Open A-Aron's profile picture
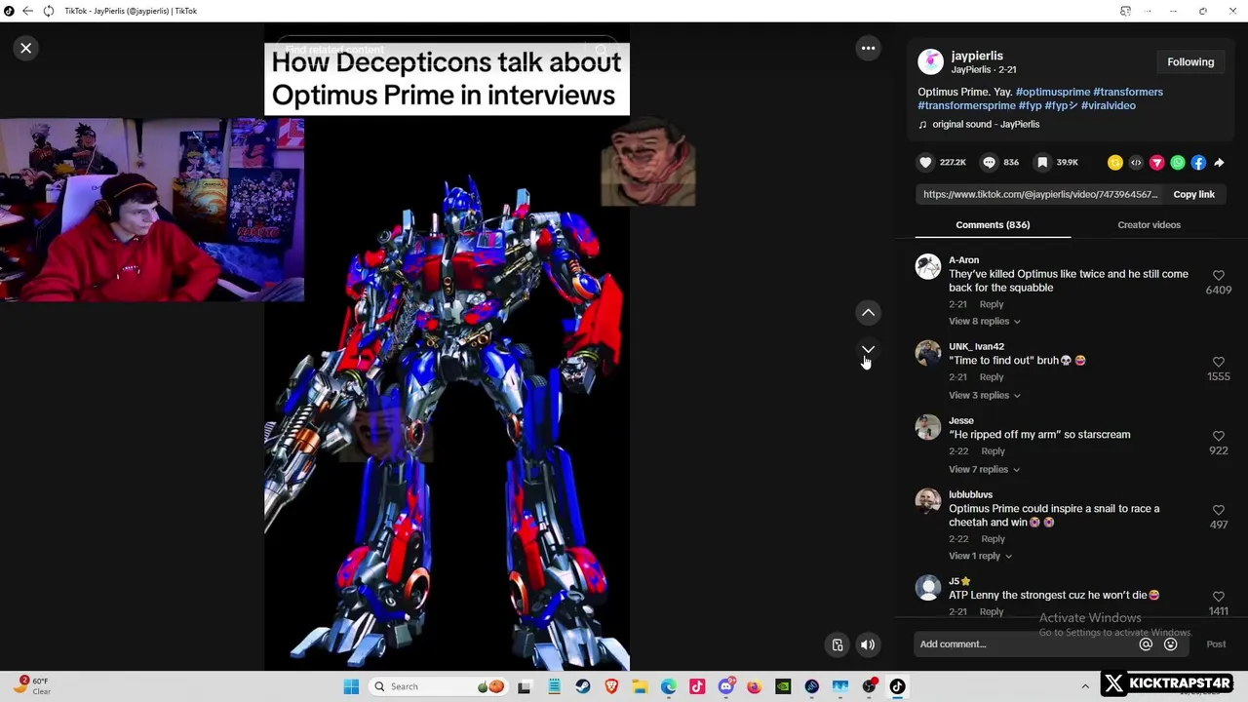Image resolution: width=1248 pixels, height=702 pixels. (928, 267)
